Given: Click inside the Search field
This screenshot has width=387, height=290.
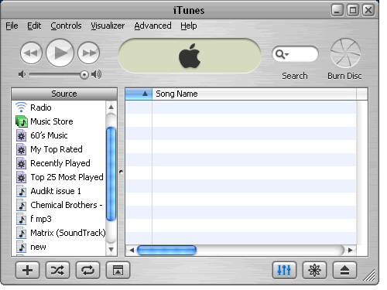Looking at the screenshot, I should 295,54.
